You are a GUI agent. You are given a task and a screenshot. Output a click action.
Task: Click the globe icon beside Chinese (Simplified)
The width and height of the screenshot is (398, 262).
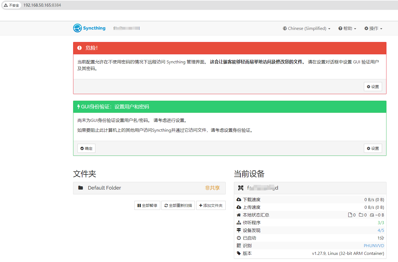[285, 29]
